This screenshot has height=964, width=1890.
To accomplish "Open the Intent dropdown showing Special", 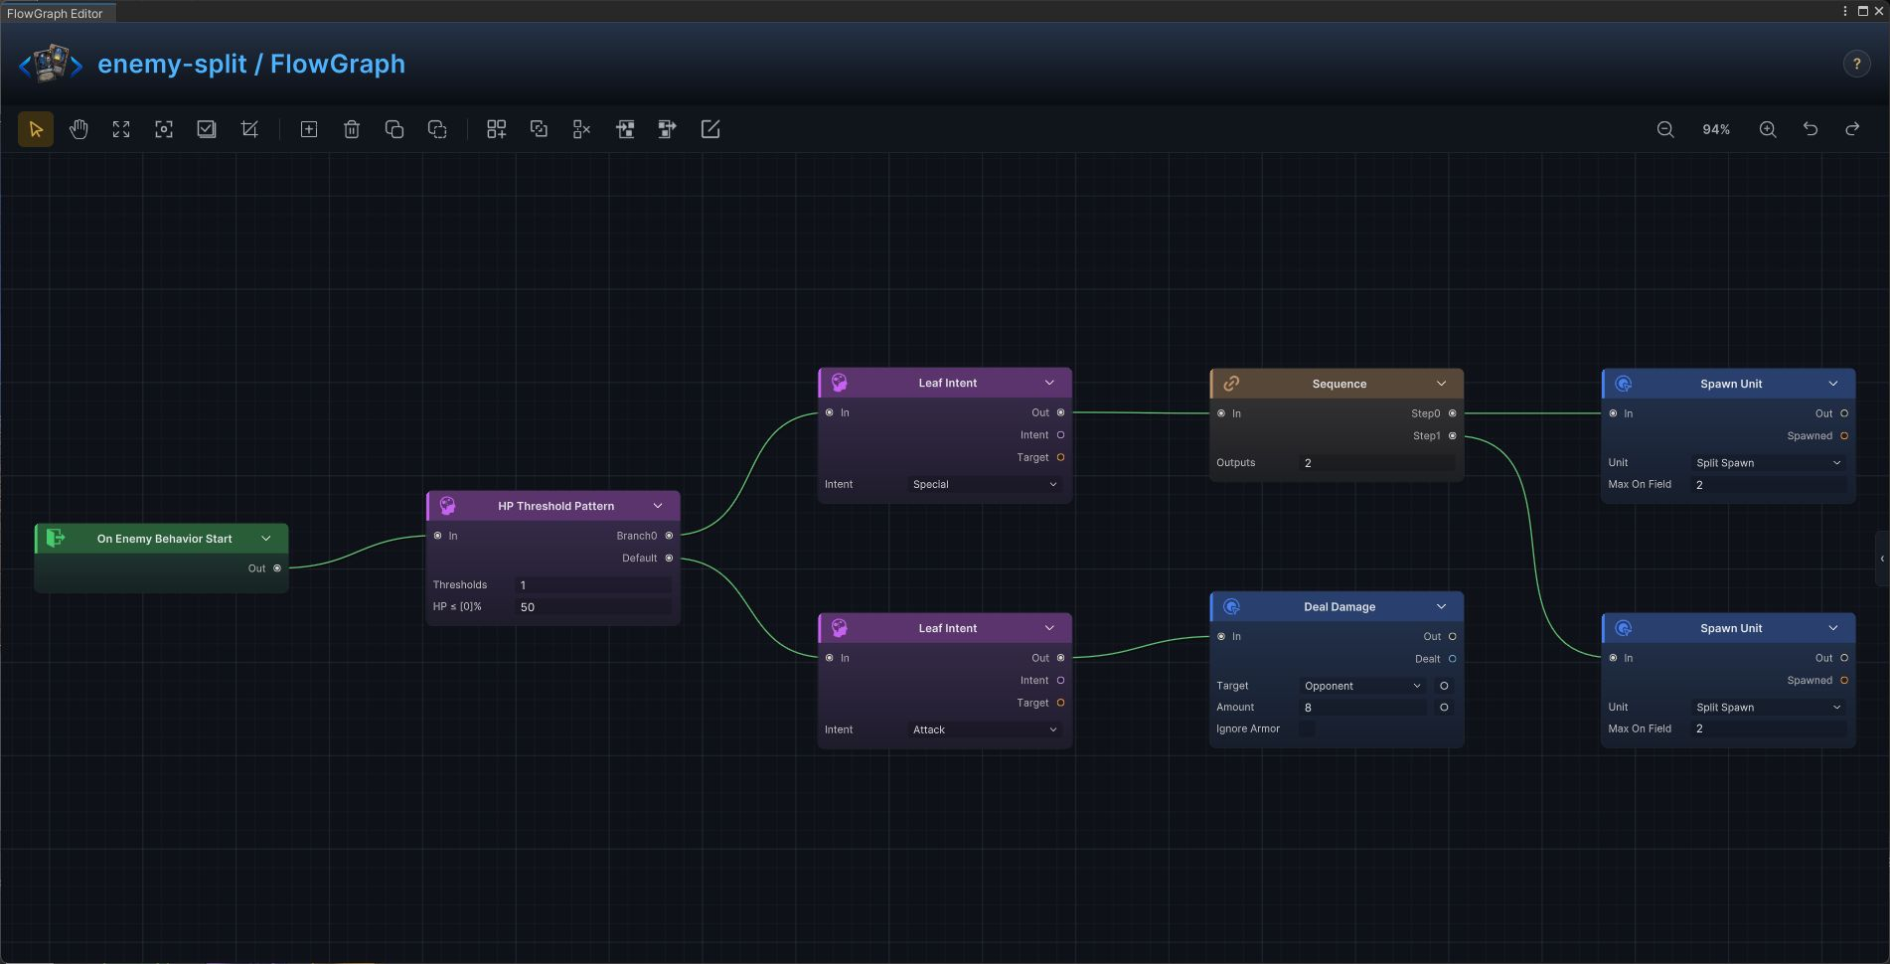I will pos(985,484).
